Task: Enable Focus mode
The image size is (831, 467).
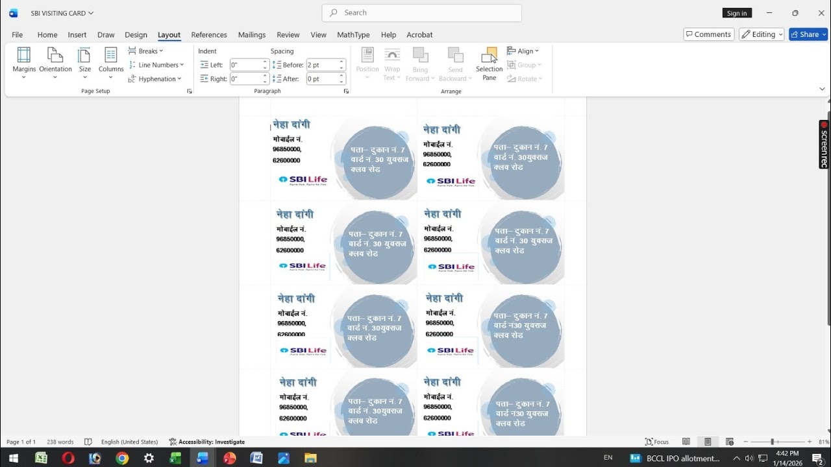Action: coord(657,442)
